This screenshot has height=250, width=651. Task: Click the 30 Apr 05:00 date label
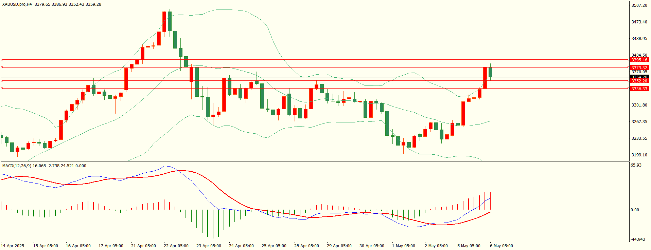tap(372, 246)
